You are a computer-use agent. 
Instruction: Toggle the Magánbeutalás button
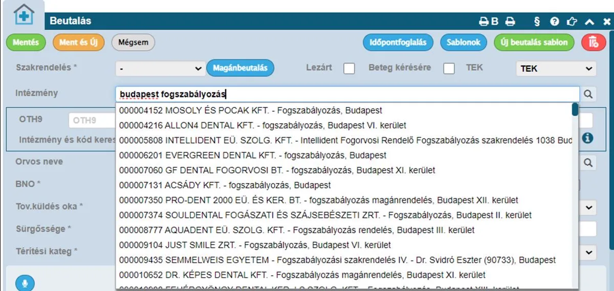coord(240,68)
